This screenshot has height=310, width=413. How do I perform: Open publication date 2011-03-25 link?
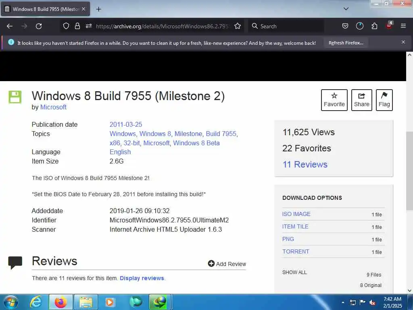coord(126,124)
